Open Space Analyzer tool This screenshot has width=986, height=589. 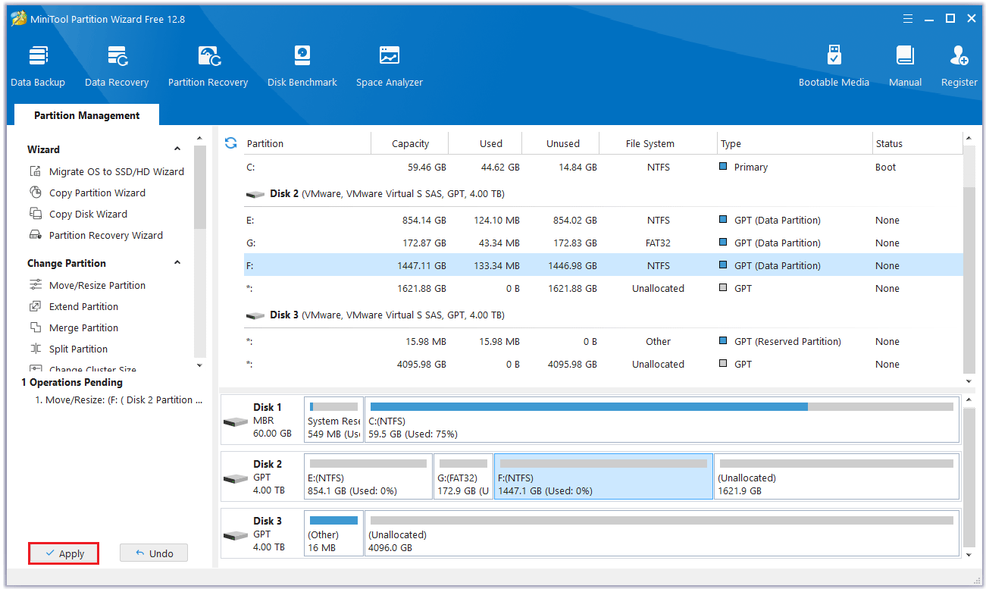pos(390,67)
